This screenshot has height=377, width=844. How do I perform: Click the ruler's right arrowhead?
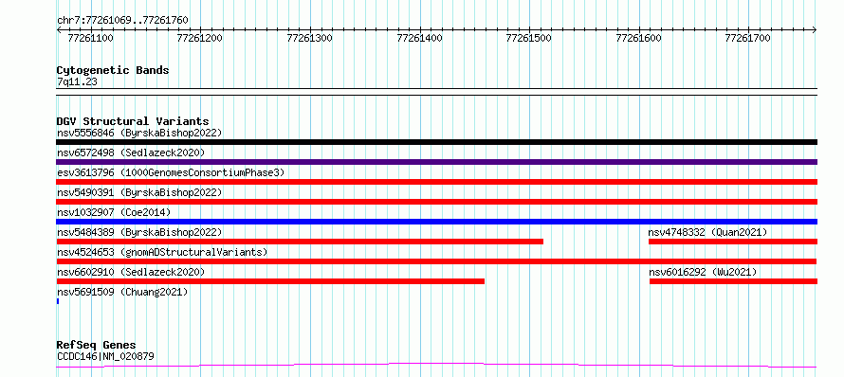(815, 30)
